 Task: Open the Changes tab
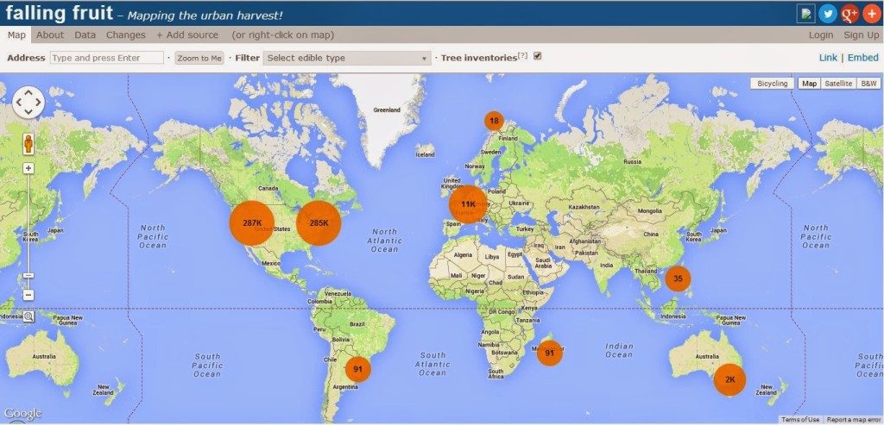click(126, 34)
